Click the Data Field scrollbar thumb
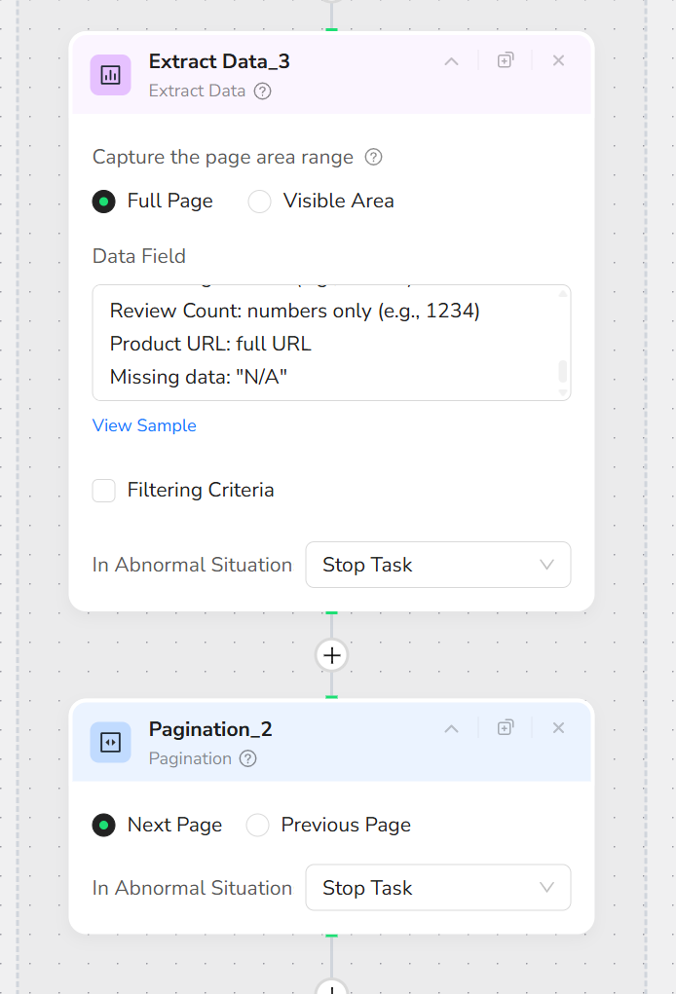 (562, 371)
